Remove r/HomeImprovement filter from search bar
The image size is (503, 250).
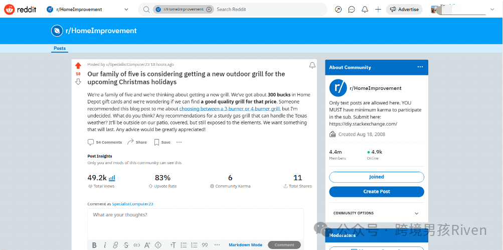[209, 10]
